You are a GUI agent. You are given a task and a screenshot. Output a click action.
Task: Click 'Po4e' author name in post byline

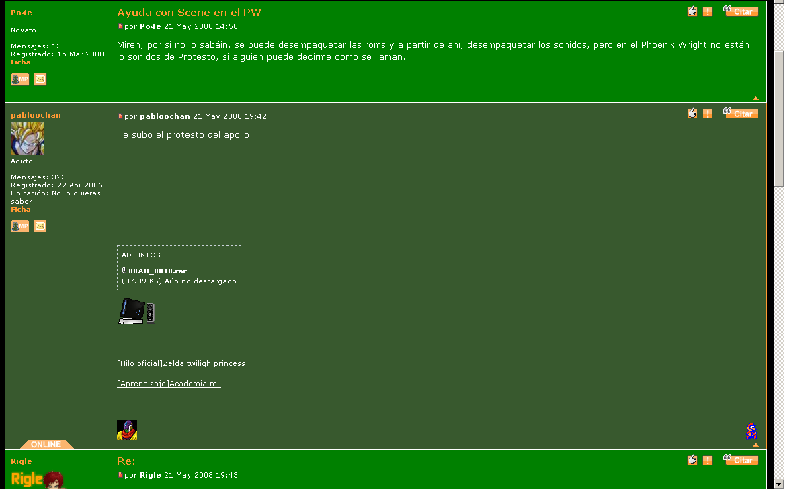click(x=150, y=26)
